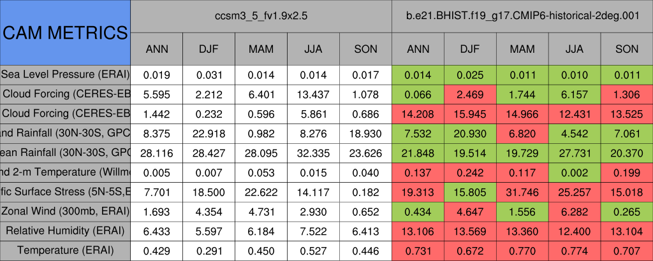Select the cell containing 22.918
The height and width of the screenshot is (261, 653).
(x=209, y=133)
